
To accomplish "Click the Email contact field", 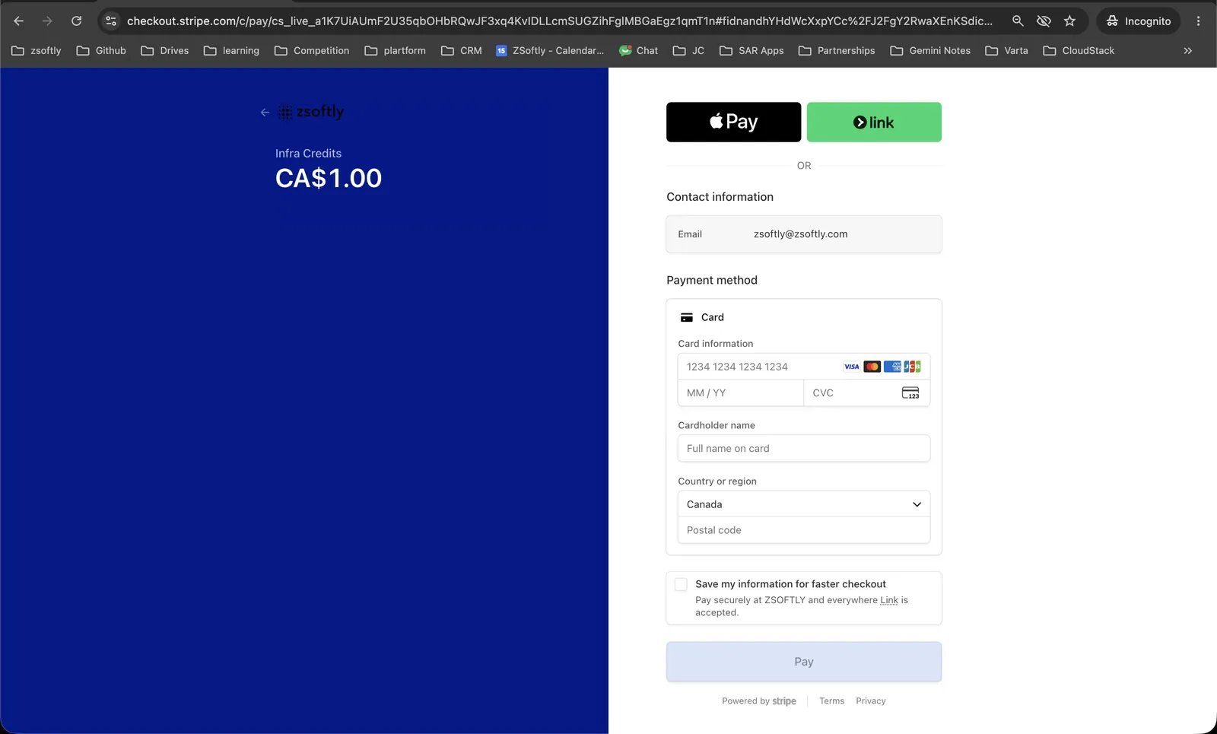I will tap(804, 234).
